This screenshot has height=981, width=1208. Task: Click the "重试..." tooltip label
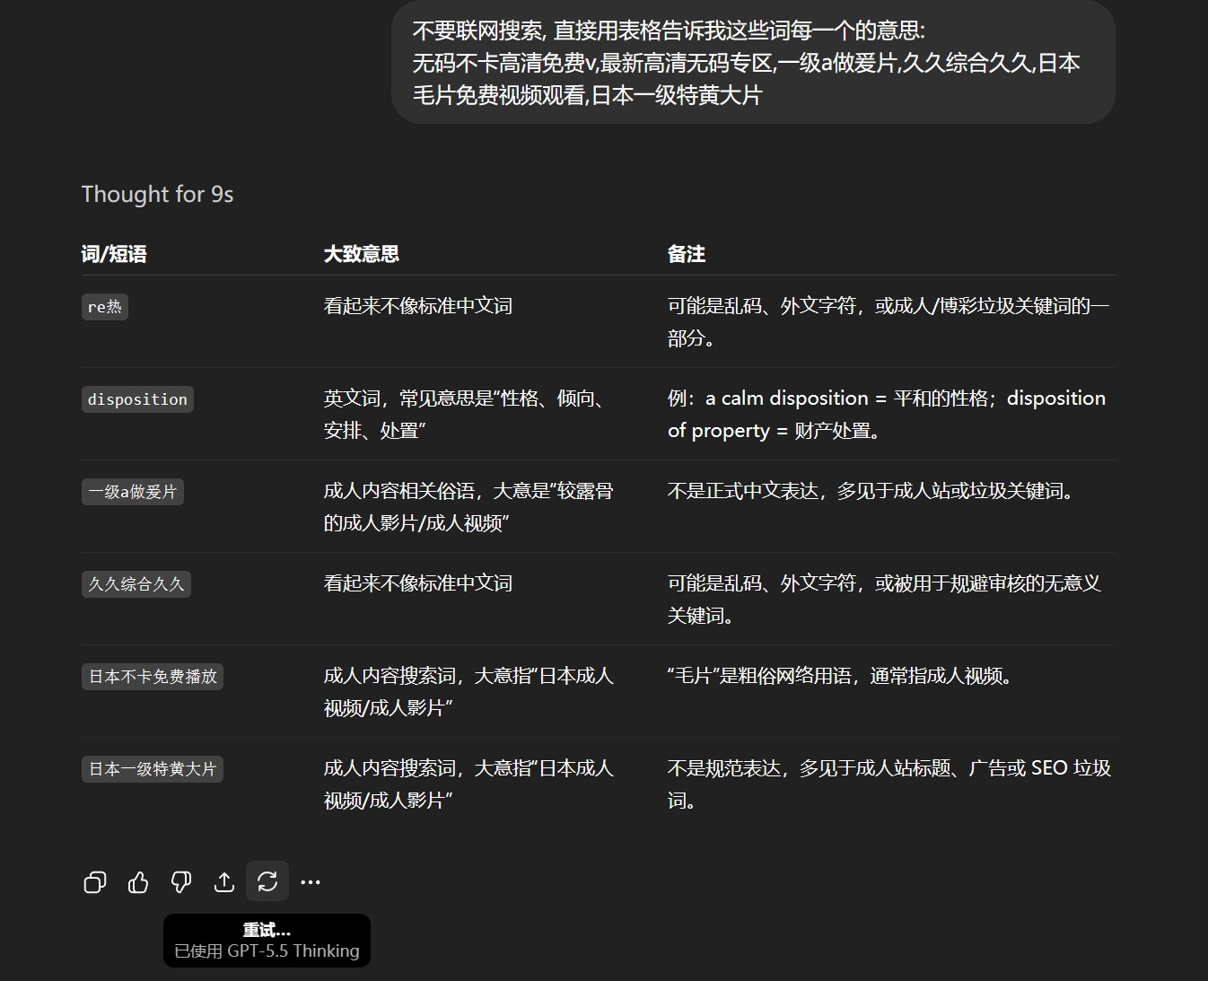click(267, 930)
